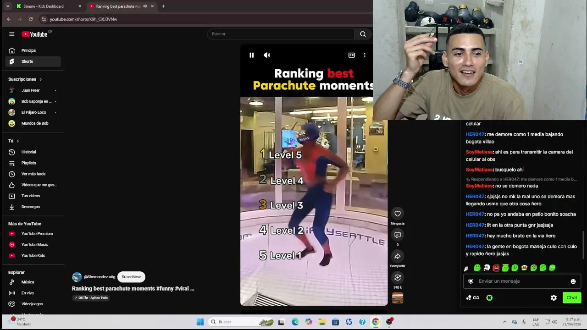Open Videos que me gustan
587x330 pixels.
coord(33,185)
